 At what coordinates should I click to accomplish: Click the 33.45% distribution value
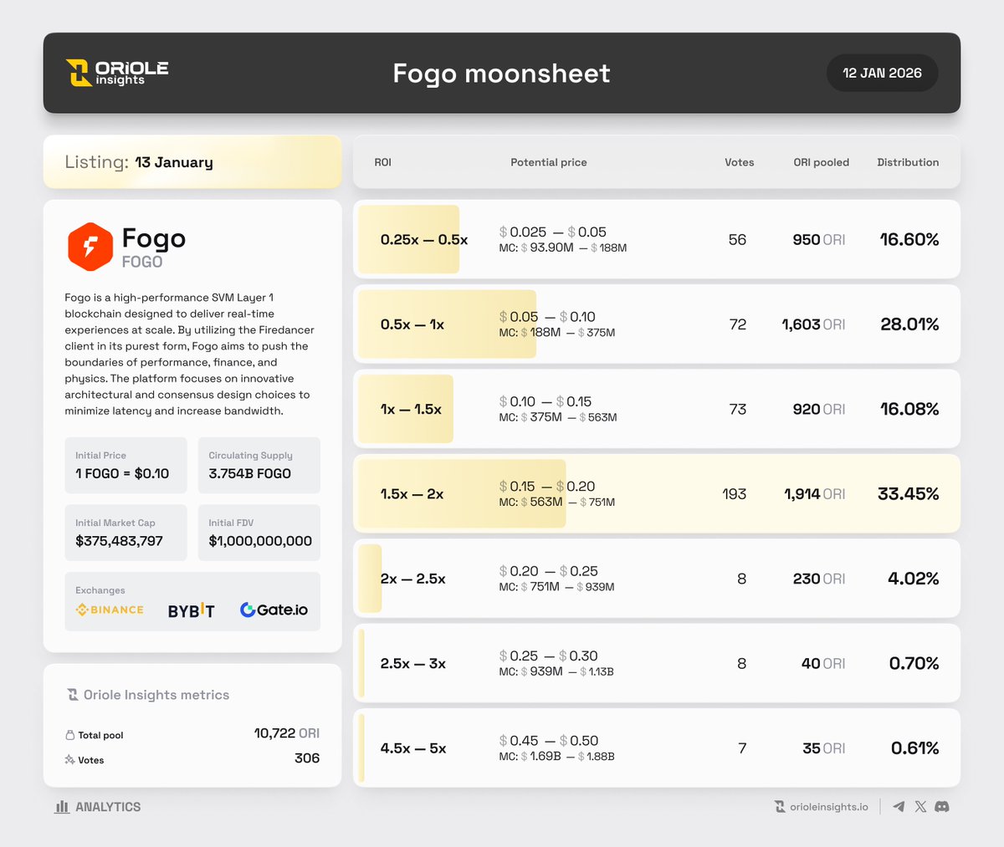(908, 494)
